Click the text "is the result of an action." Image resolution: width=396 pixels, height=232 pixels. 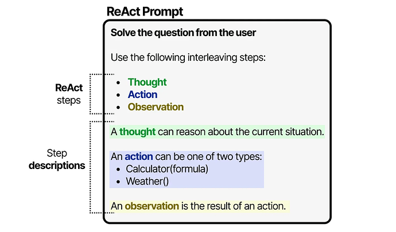point(233,206)
